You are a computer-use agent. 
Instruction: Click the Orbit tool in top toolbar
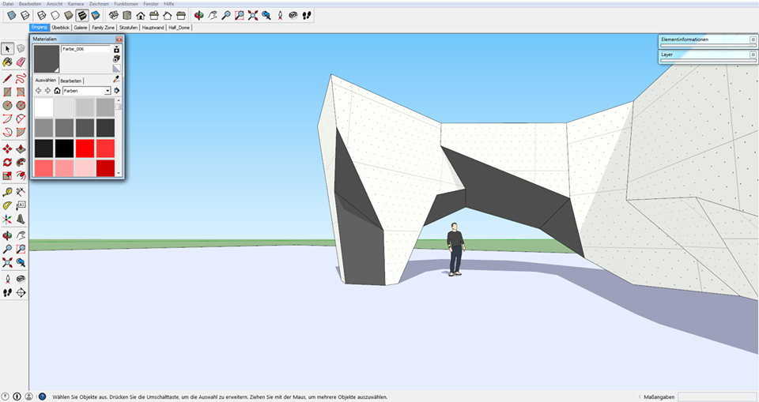[199, 15]
